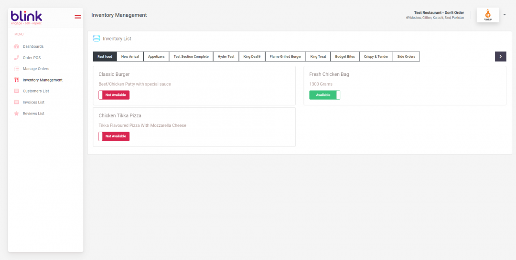Switch to the New Arrival tab
516x260 pixels.
point(130,56)
